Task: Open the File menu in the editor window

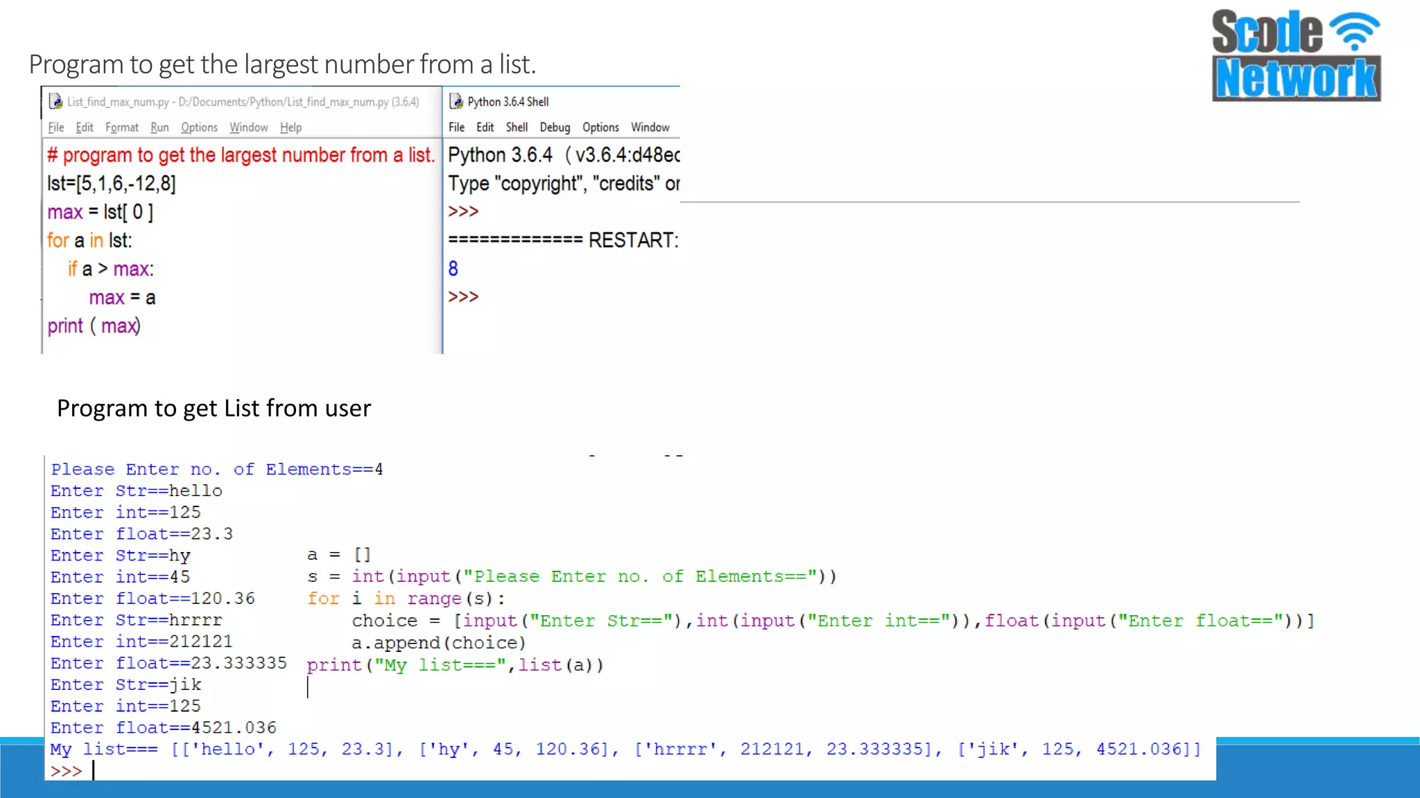Action: click(x=56, y=127)
